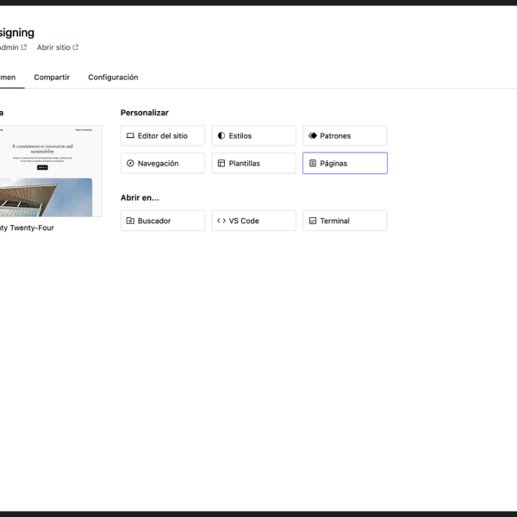The image size is (517, 517).
Task: Click the layout Plantillas icon
Action: pyautogui.click(x=221, y=163)
